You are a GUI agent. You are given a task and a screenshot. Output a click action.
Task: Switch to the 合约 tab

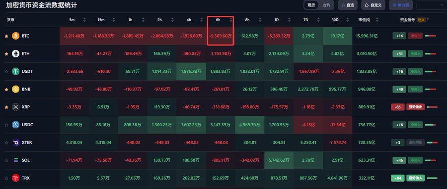[326, 5]
